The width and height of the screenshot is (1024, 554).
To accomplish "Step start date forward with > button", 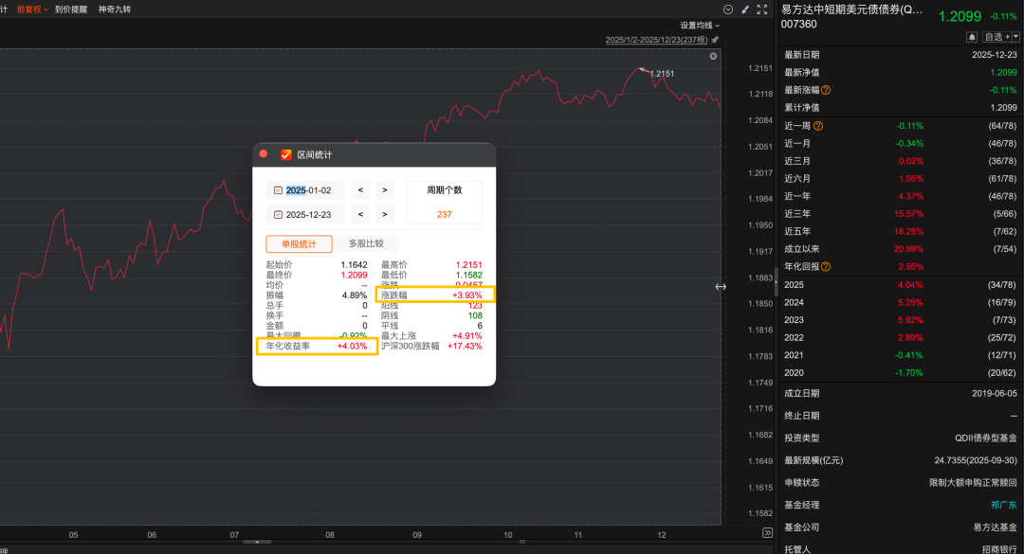I will coord(384,190).
